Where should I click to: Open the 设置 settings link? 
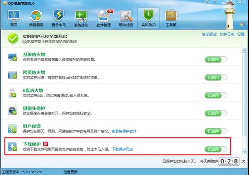coord(241,34)
